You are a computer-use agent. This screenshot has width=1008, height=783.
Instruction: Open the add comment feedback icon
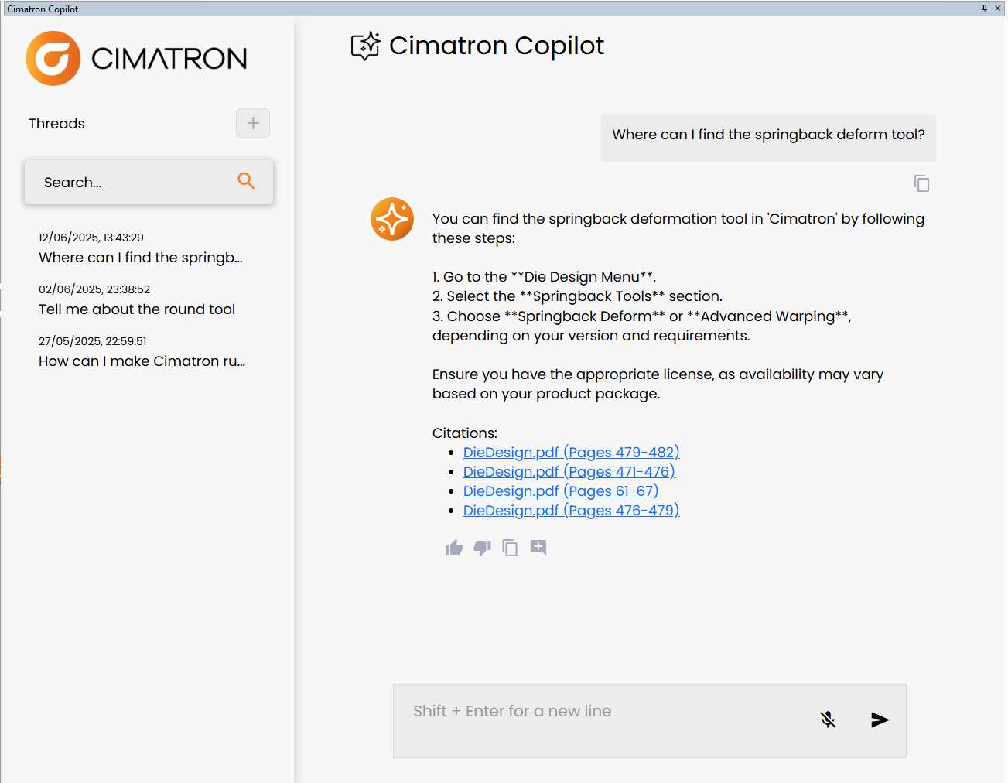point(538,548)
